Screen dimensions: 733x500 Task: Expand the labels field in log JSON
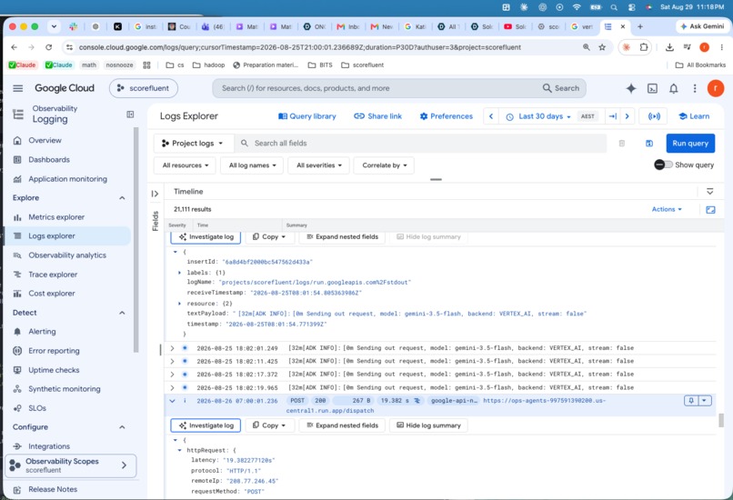pyautogui.click(x=179, y=273)
